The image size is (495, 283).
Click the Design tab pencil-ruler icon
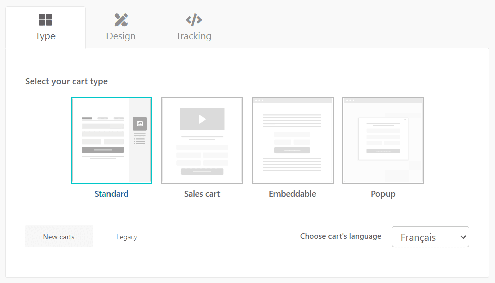click(x=121, y=20)
